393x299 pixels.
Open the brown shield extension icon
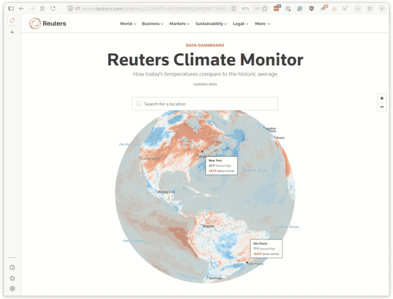(x=311, y=9)
